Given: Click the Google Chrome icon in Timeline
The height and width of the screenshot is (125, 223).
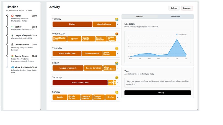Looking at the screenshot, I should pyautogui.click(x=12, y=56).
